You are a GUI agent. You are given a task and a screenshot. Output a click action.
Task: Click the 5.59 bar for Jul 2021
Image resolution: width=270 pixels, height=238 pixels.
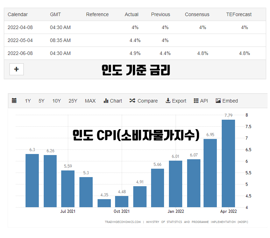click(68, 189)
